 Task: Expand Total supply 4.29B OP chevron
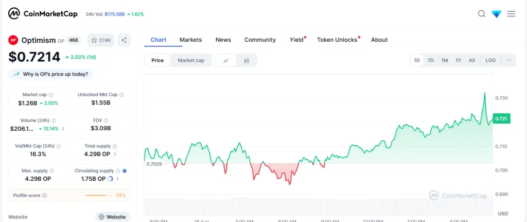[x=115, y=154]
